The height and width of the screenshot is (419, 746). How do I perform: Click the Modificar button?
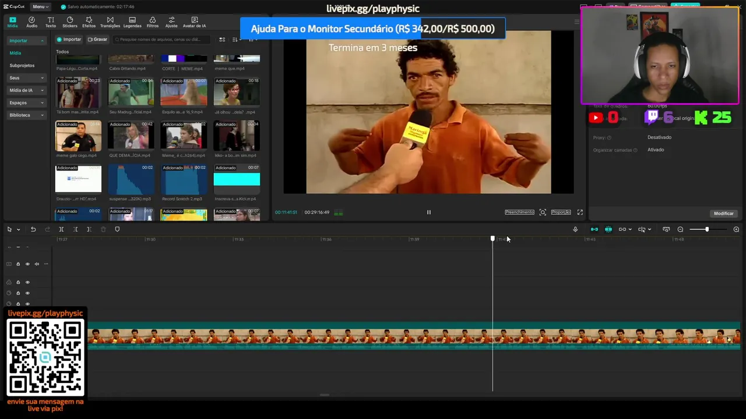tap(724, 214)
